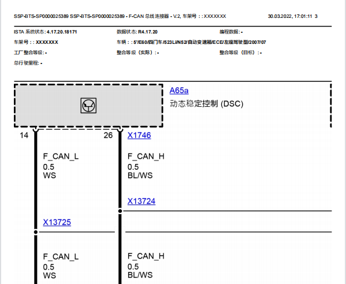Viewport: 346px width, 284px height.
Task: Click the 动态稳定控制 (DSC) title text
Action: (207, 104)
